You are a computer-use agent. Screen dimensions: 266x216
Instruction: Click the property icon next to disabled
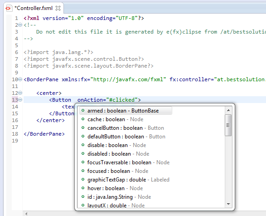point(83,153)
